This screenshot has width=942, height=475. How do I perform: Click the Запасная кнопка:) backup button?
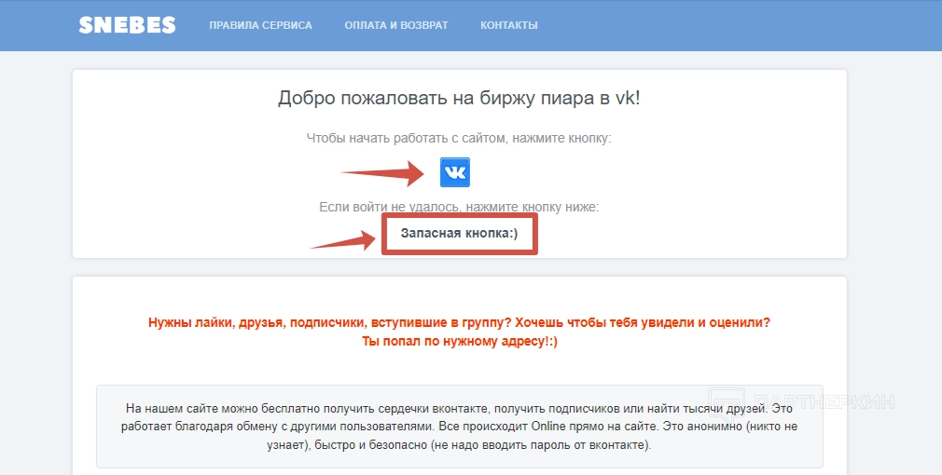[x=460, y=233]
